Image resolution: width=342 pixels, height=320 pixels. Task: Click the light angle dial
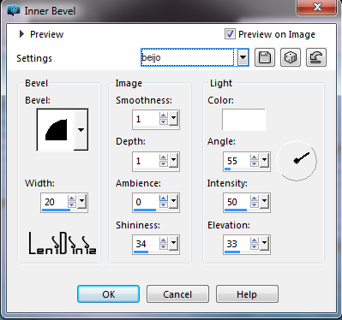(x=297, y=161)
